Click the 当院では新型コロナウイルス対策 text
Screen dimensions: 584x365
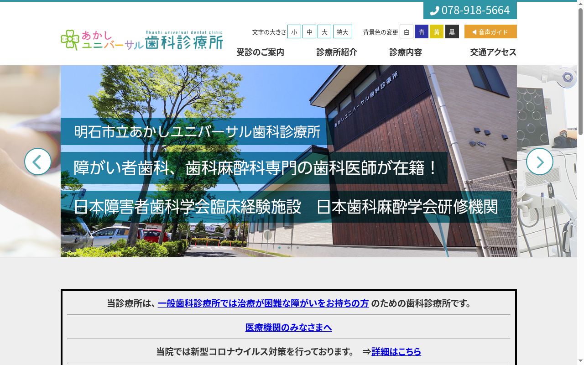point(255,351)
